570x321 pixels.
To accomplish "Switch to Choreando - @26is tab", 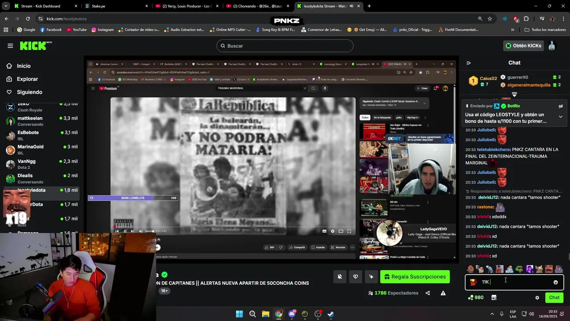I will 257,6.
